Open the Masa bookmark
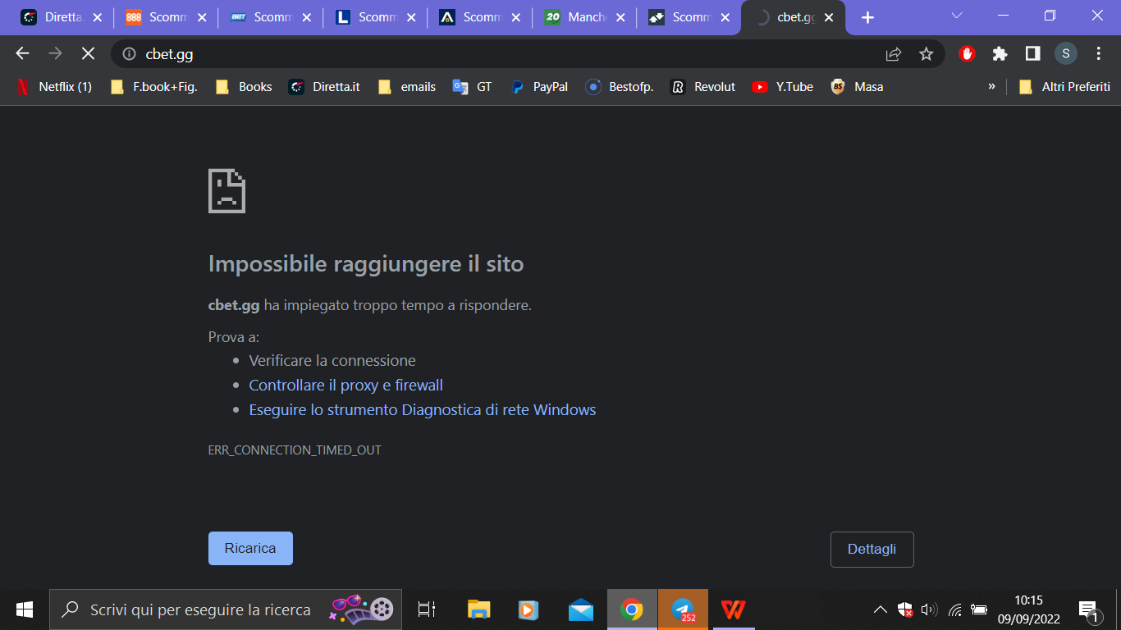 tap(857, 86)
